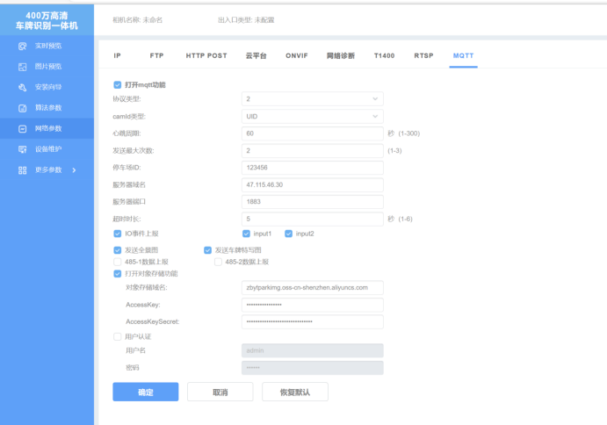Switch to the 网络诊断 tab
Image resolution: width=607 pixels, height=425 pixels.
[341, 55]
